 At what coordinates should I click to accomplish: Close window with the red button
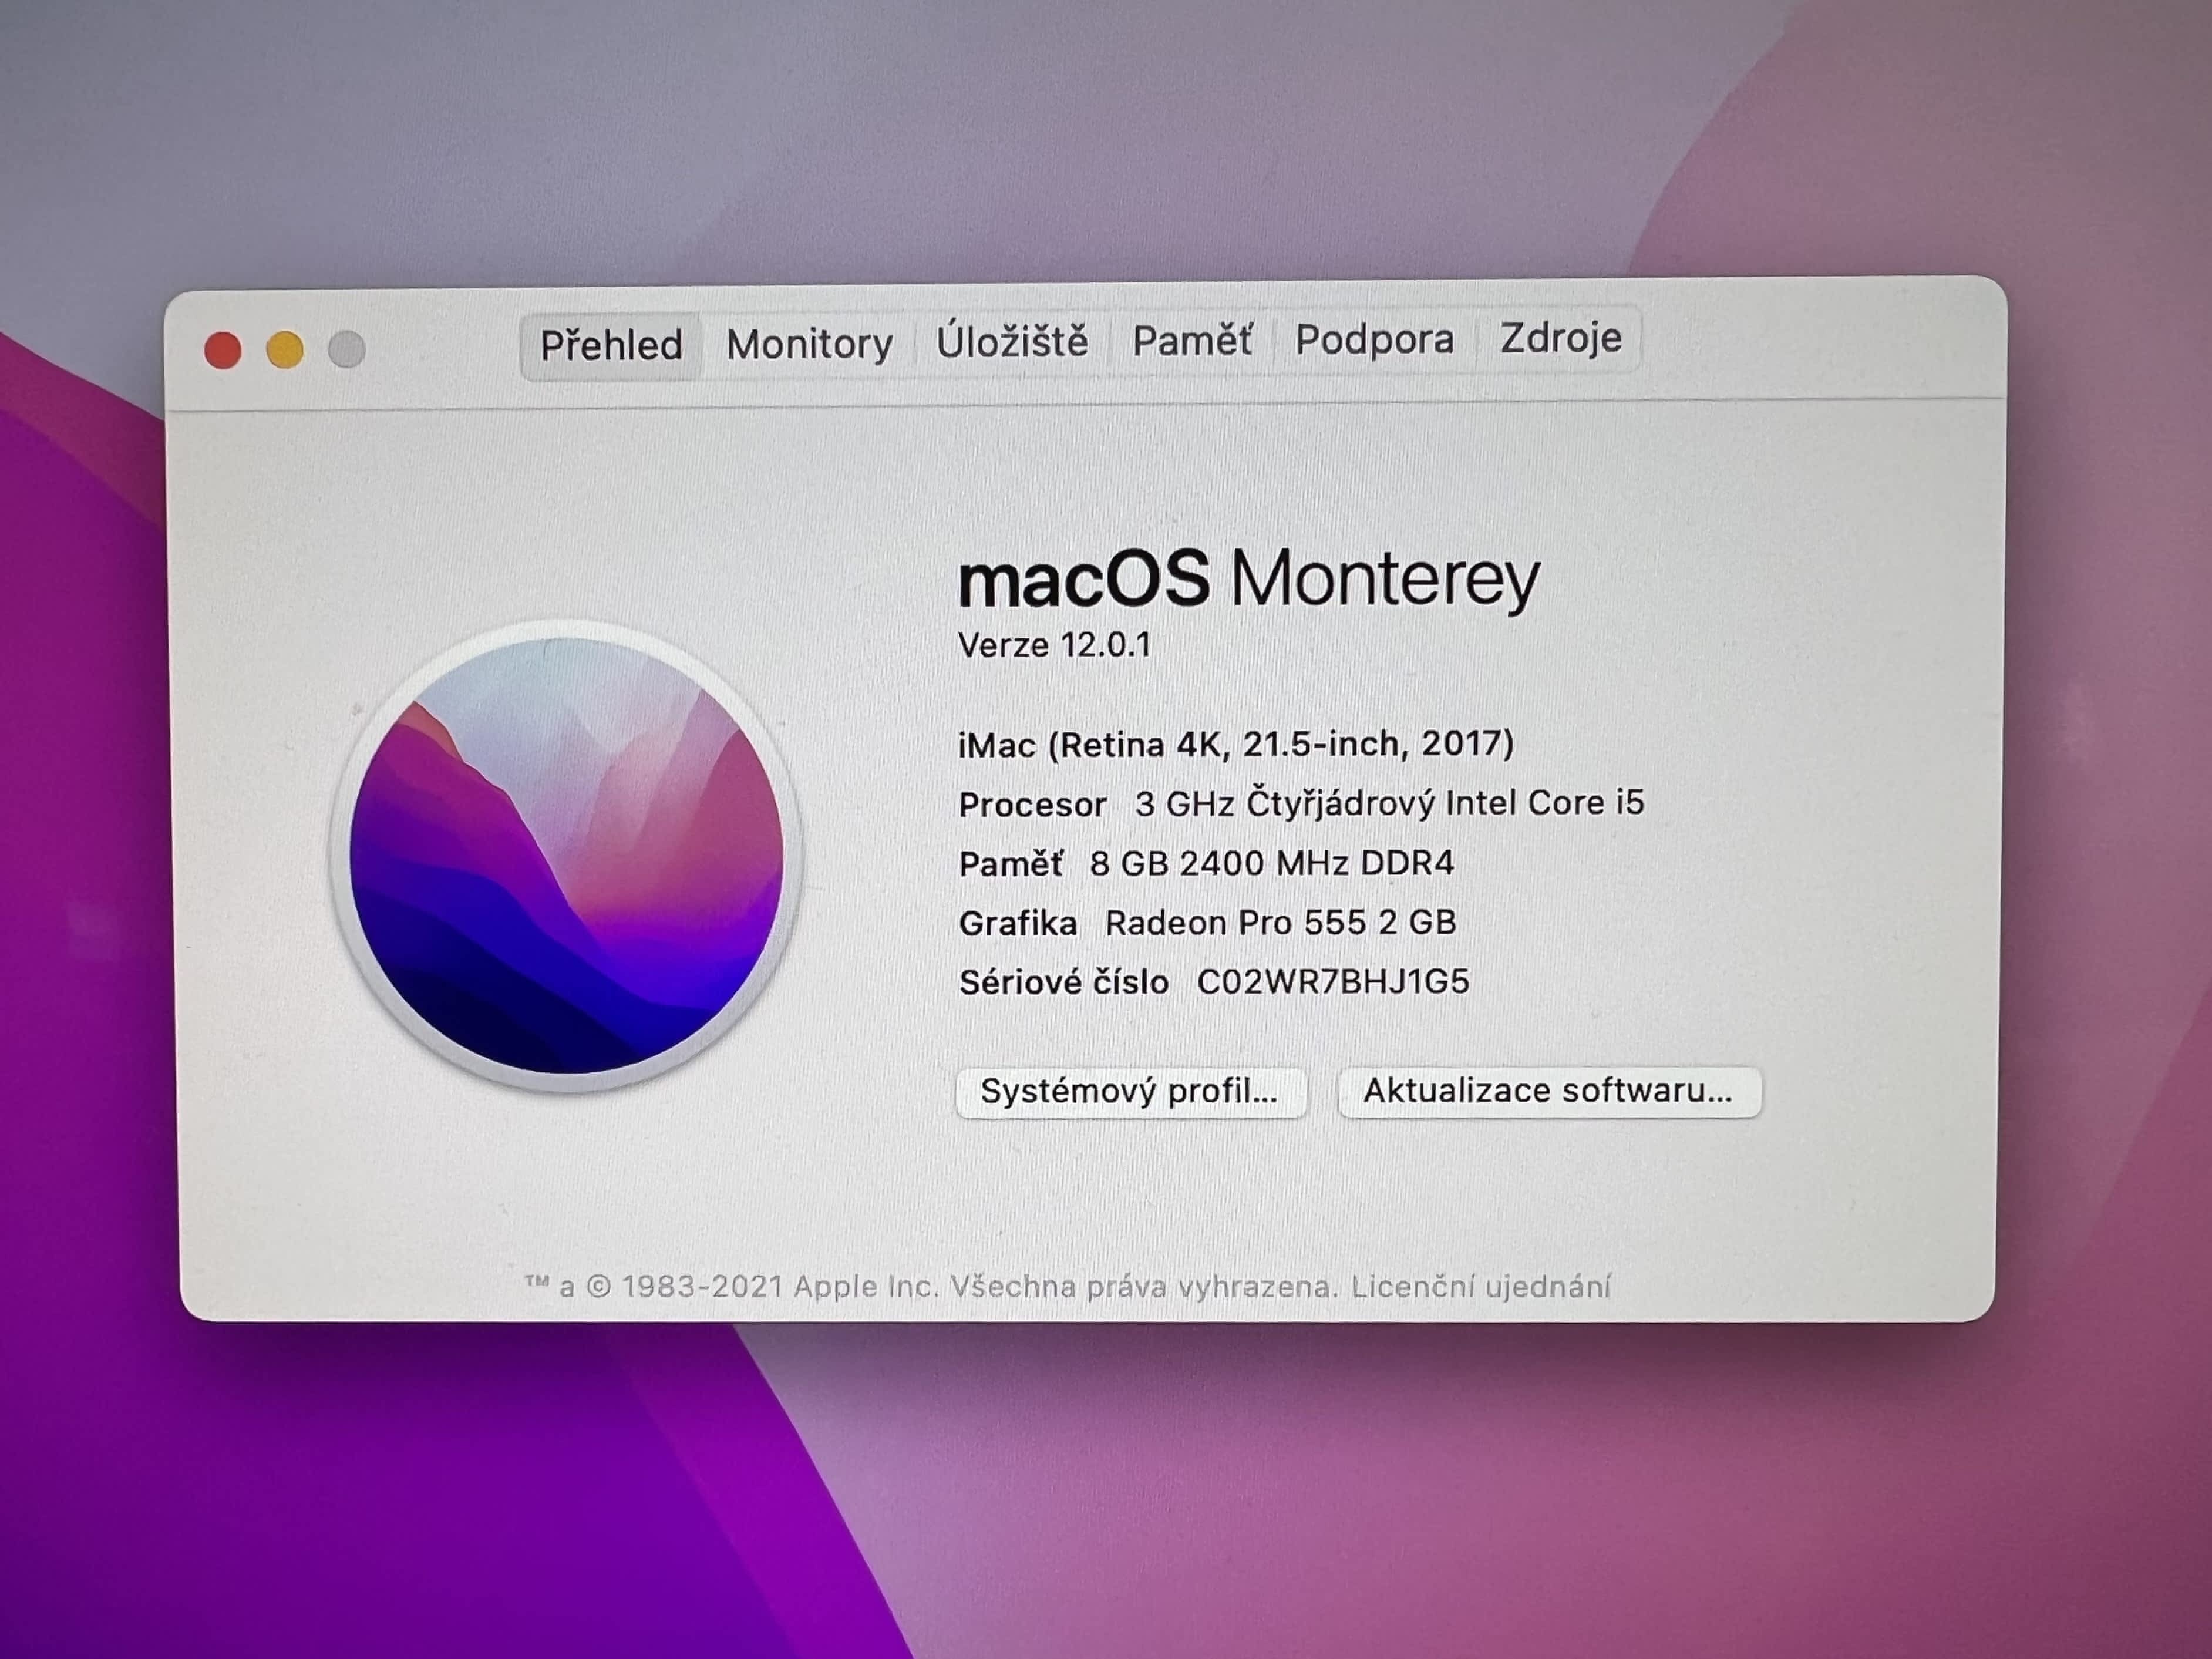click(223, 350)
